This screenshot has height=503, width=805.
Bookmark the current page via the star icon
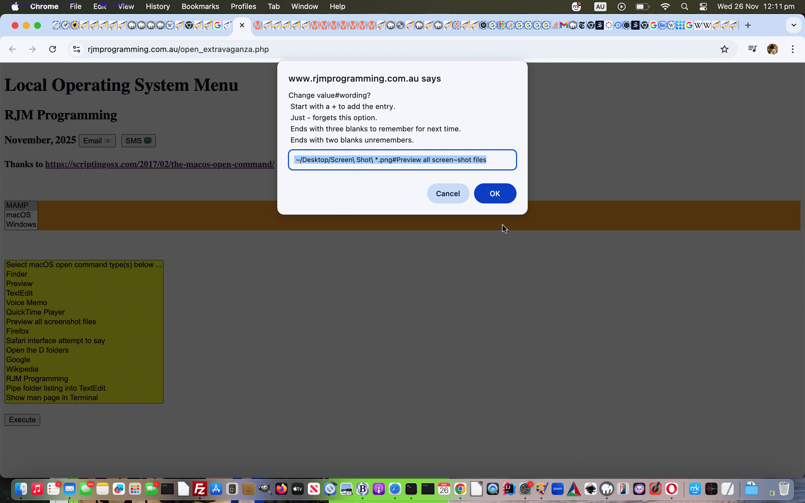[x=724, y=49]
